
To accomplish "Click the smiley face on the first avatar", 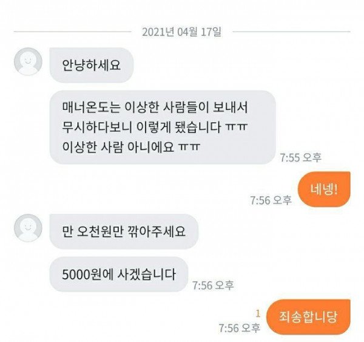I will [28, 61].
